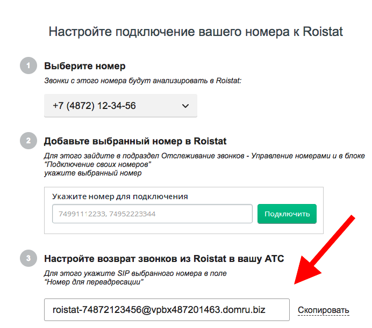Open the phone number dropdown +7 (4872) 12-34-56
Image resolution: width=372 pixels, height=328 pixels.
tap(120, 105)
